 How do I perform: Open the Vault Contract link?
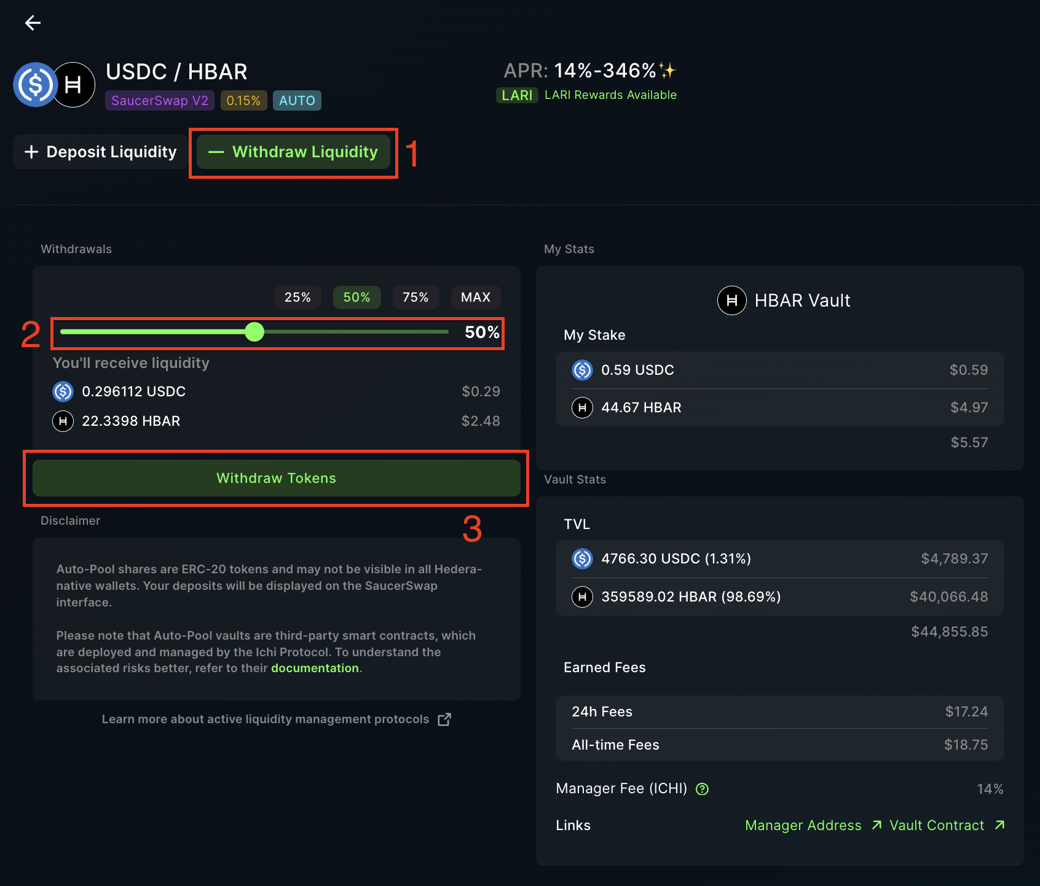(937, 825)
